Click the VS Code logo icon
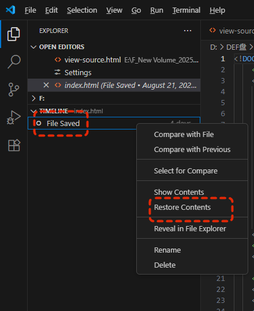This screenshot has height=311, width=254. [x=10, y=10]
